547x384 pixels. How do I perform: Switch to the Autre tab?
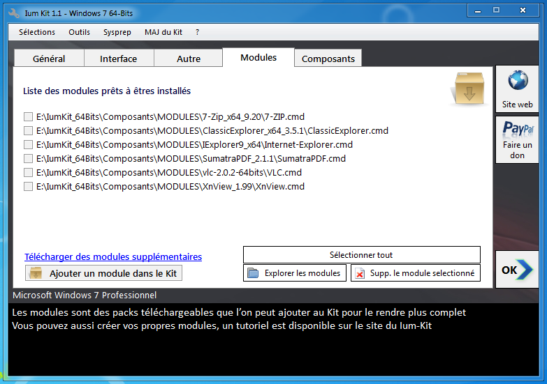(x=189, y=59)
